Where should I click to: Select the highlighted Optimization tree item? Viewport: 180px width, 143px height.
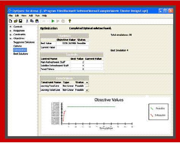click(x=20, y=50)
